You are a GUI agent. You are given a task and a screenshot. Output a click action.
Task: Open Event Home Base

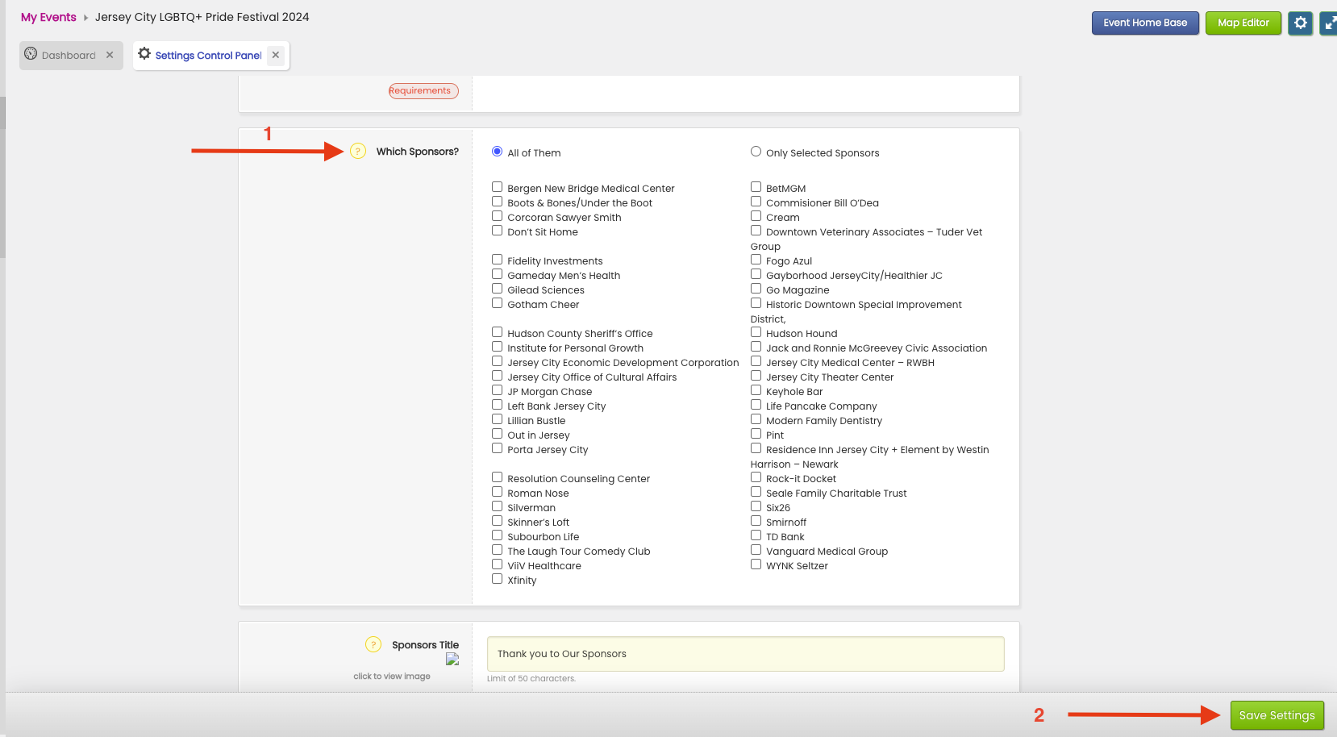[x=1145, y=23]
